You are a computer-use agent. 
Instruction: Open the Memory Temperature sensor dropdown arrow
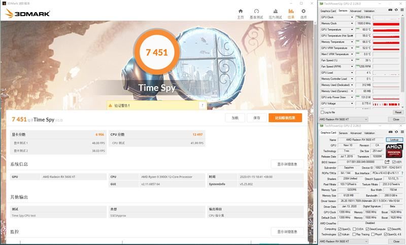coord(352,42)
